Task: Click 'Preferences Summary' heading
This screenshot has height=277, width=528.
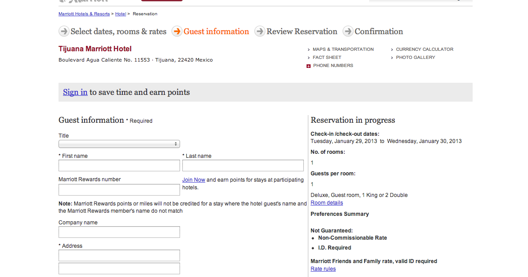Action: 340,214
